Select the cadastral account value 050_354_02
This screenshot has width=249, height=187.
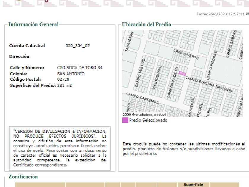[78, 46]
